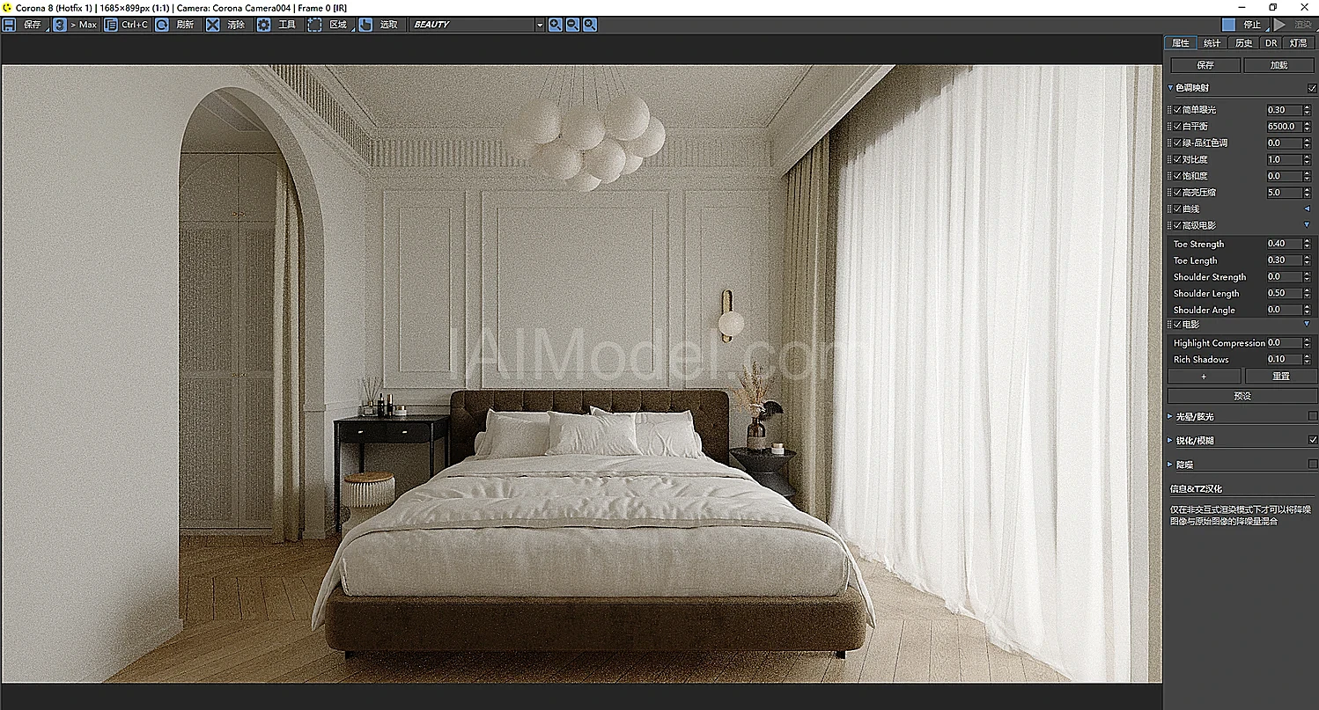Expand the 降噪 section
The width and height of the screenshot is (1319, 710).
click(x=1170, y=464)
